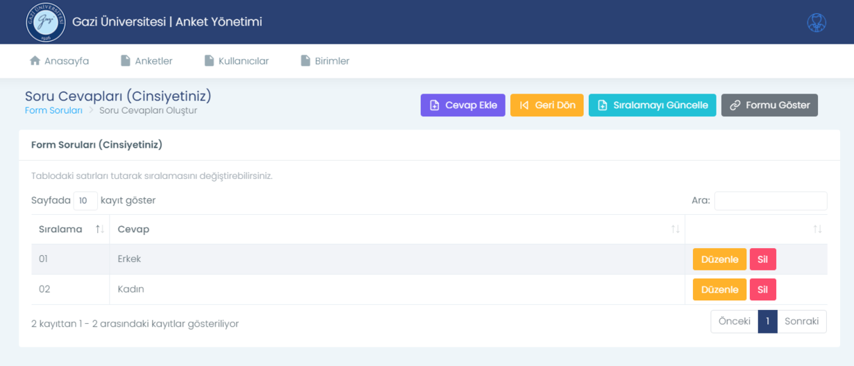Select the Kadın cell in the table
The height and width of the screenshot is (366, 854).
tap(397, 290)
